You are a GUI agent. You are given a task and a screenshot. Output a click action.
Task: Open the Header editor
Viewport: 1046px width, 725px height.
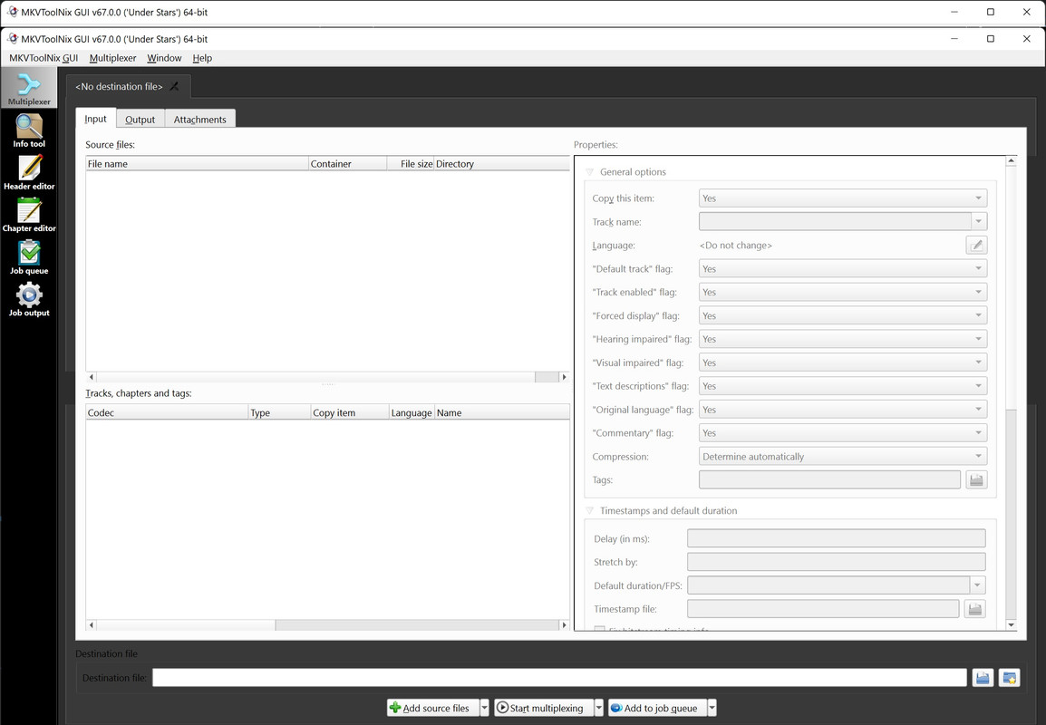(x=29, y=173)
